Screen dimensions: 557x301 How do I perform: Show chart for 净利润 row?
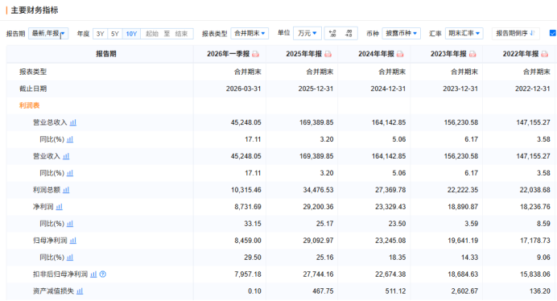coord(60,207)
